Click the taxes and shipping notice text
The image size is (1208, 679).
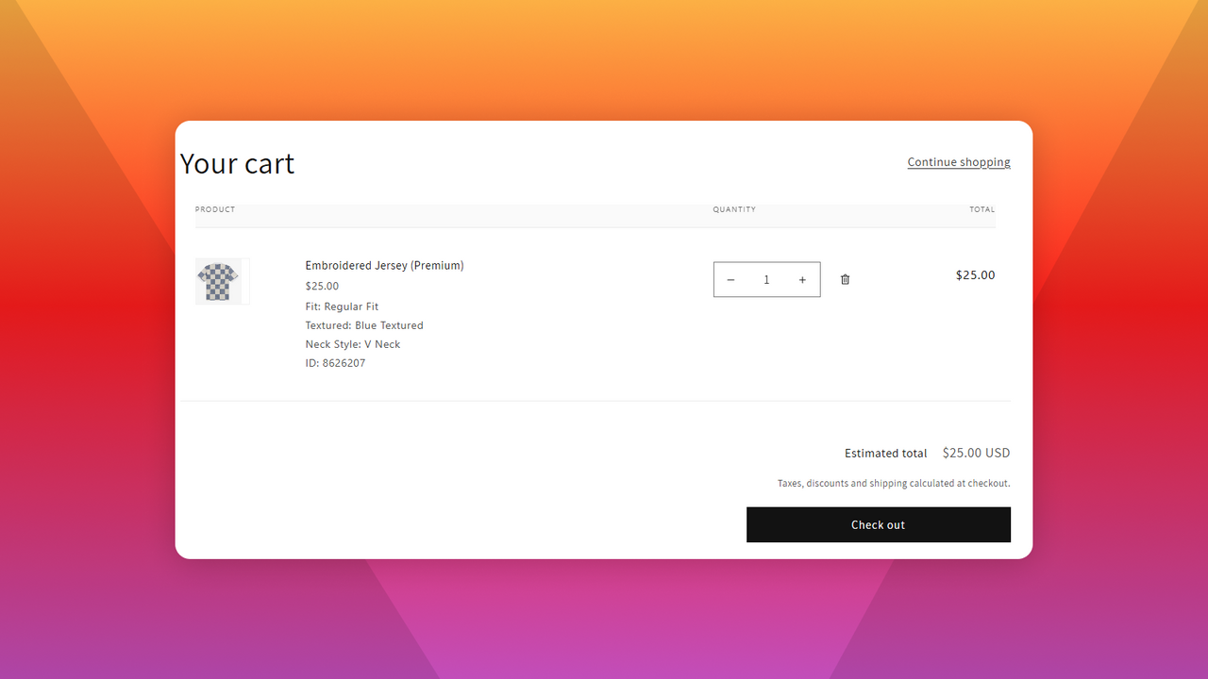894,483
